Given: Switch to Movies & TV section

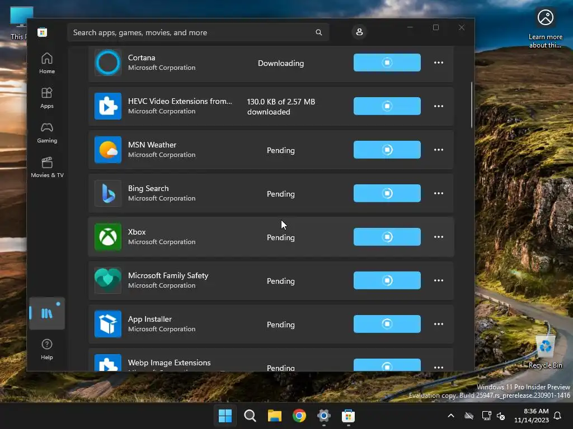Looking at the screenshot, I should click(47, 168).
